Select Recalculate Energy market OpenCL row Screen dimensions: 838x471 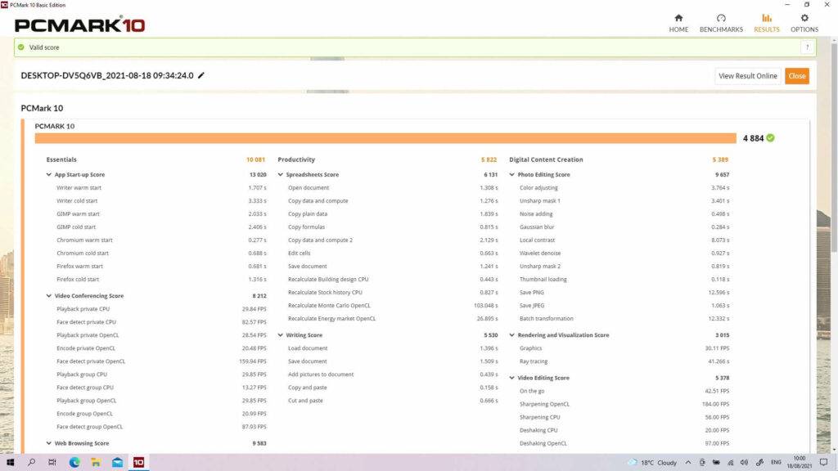click(393, 319)
